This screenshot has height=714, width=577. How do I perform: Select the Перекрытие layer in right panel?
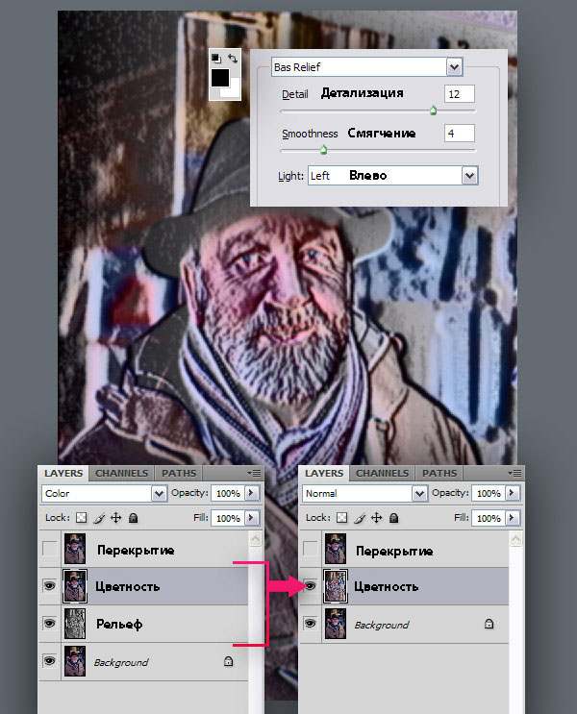(404, 549)
